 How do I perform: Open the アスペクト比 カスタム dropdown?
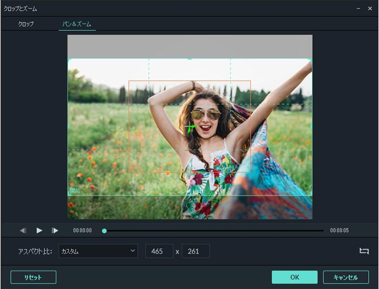(x=98, y=251)
